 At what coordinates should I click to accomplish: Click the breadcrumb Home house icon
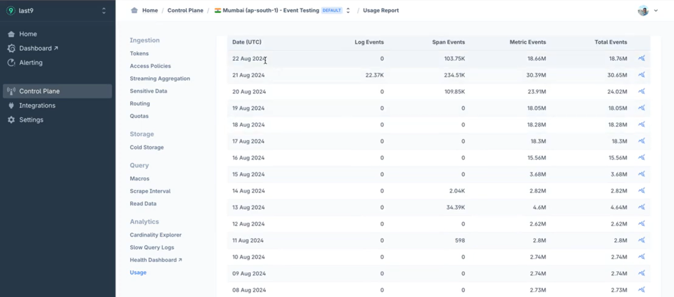(x=134, y=10)
